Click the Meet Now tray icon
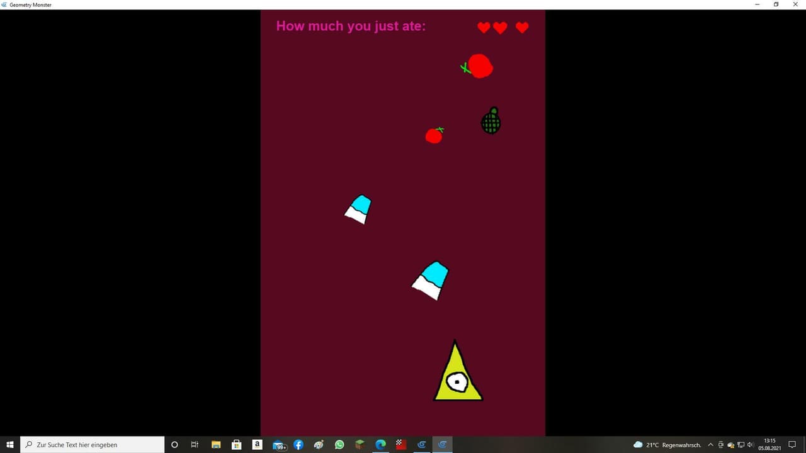The image size is (806, 453). [721, 445]
